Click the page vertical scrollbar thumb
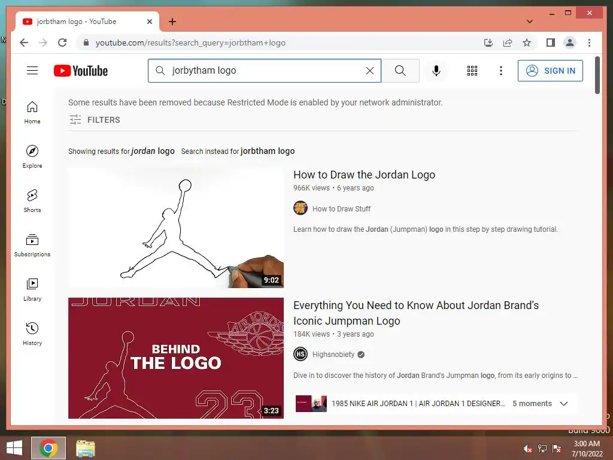 [597, 75]
